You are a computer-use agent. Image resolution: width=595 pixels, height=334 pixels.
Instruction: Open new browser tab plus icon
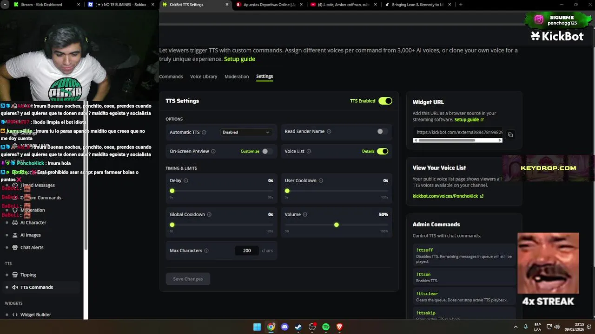(461, 5)
